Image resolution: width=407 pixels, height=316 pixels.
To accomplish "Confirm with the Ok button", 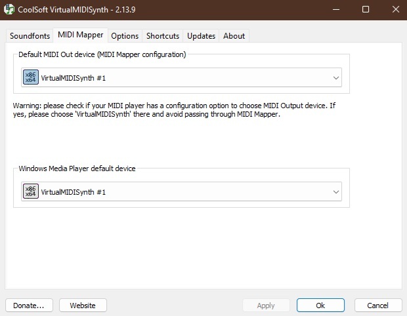I will [320, 306].
